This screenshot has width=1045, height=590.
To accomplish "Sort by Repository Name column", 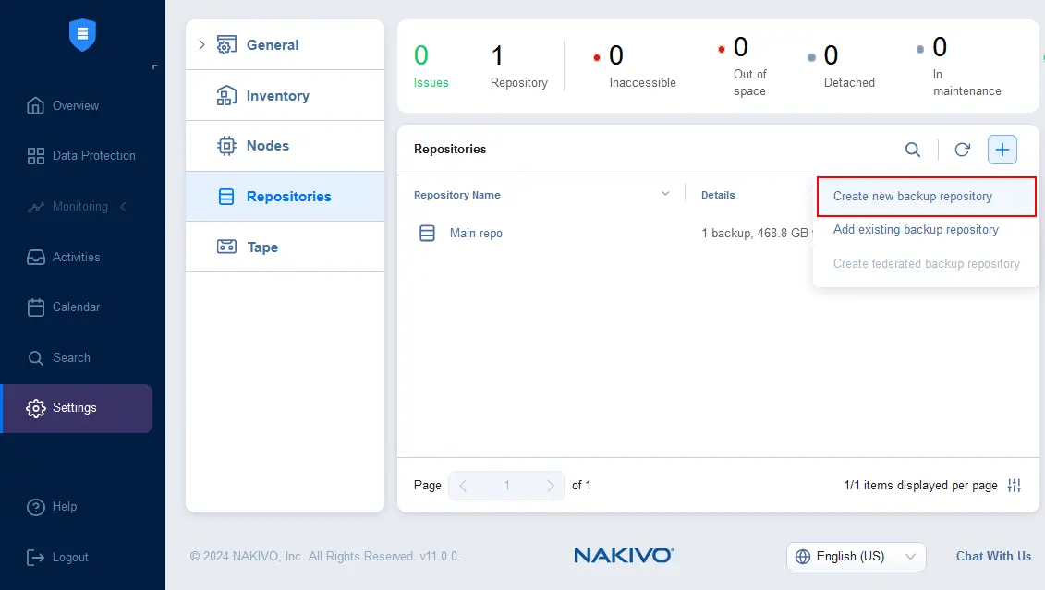I will pyautogui.click(x=457, y=195).
